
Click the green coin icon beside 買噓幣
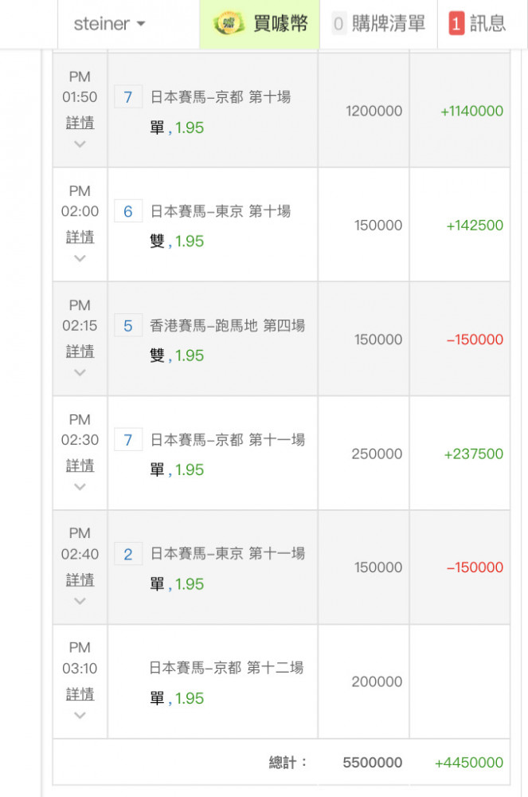(229, 23)
